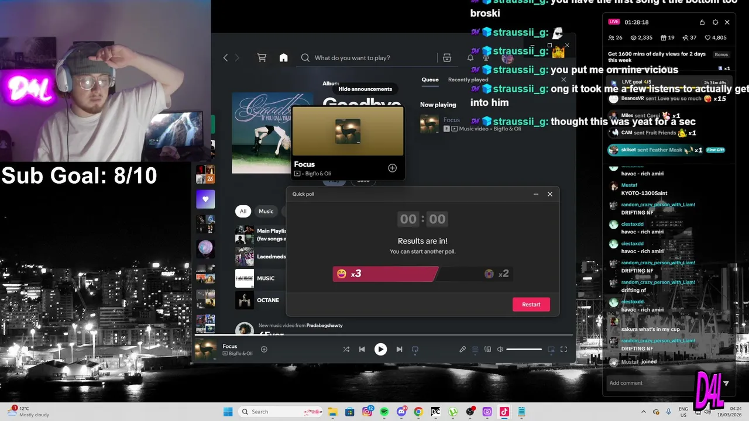The height and width of the screenshot is (421, 749).
Task: Open lyrics microphone icon
Action: click(462, 349)
